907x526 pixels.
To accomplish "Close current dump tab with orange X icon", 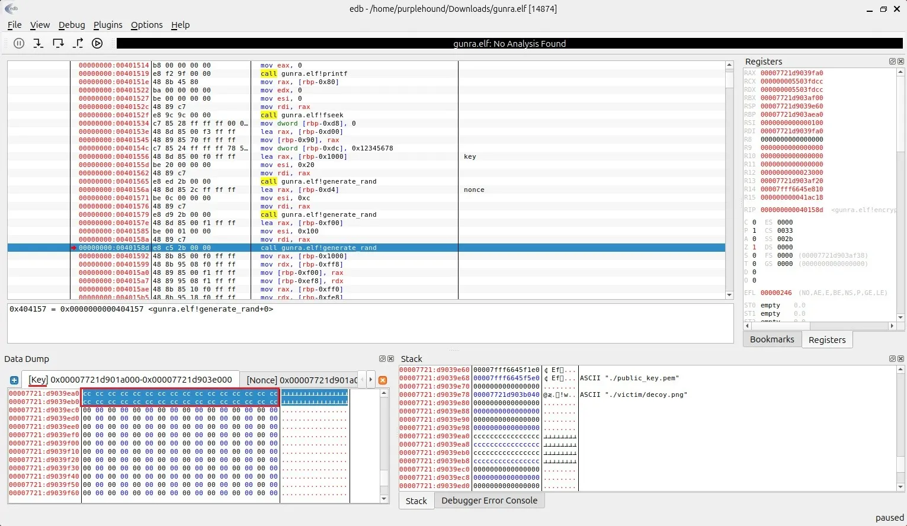I will click(383, 380).
